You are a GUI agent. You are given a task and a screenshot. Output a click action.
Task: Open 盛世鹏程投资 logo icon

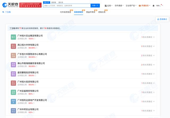(x=13, y=74)
